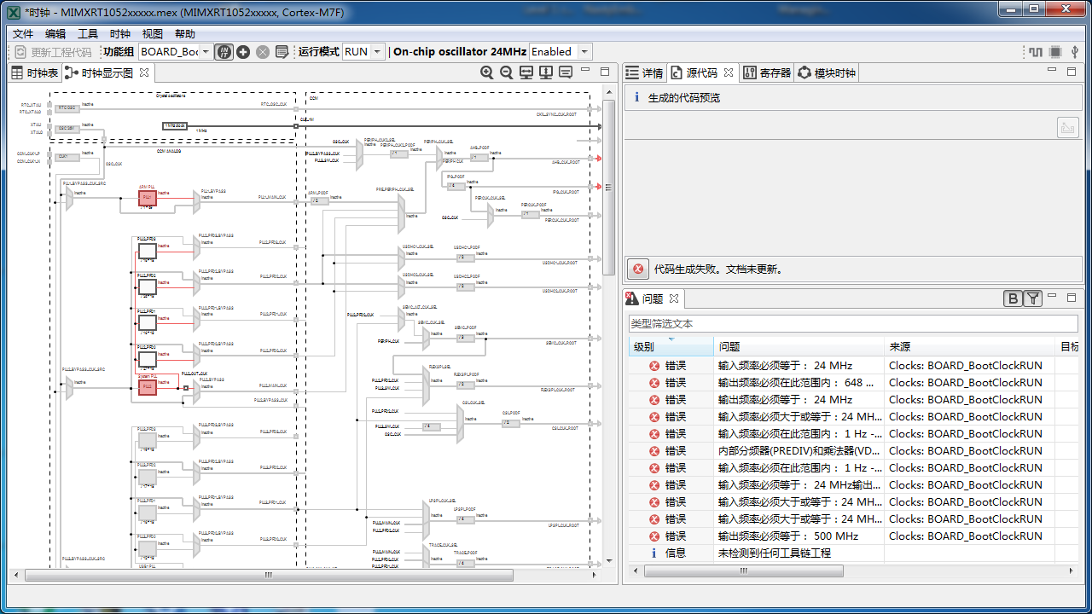Click the Update Project Code (更新工程代码) button
This screenshot has height=614, width=1092.
(x=55, y=52)
